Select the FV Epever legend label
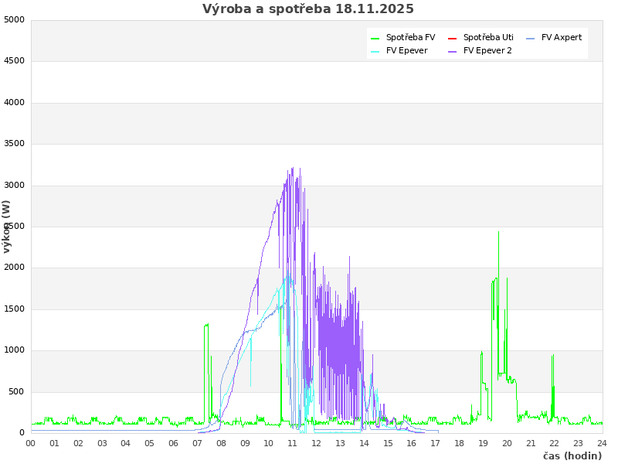Screen dimensions: 618x464 point(406,51)
